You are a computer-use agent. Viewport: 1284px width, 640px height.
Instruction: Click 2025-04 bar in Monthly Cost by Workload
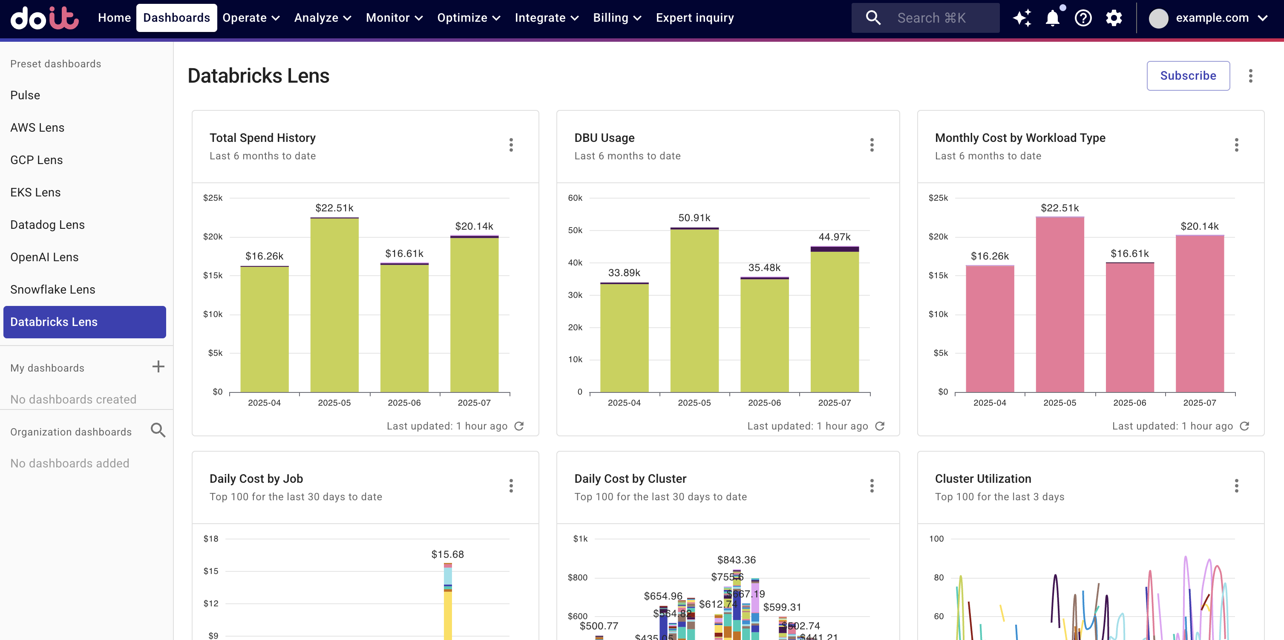990,329
